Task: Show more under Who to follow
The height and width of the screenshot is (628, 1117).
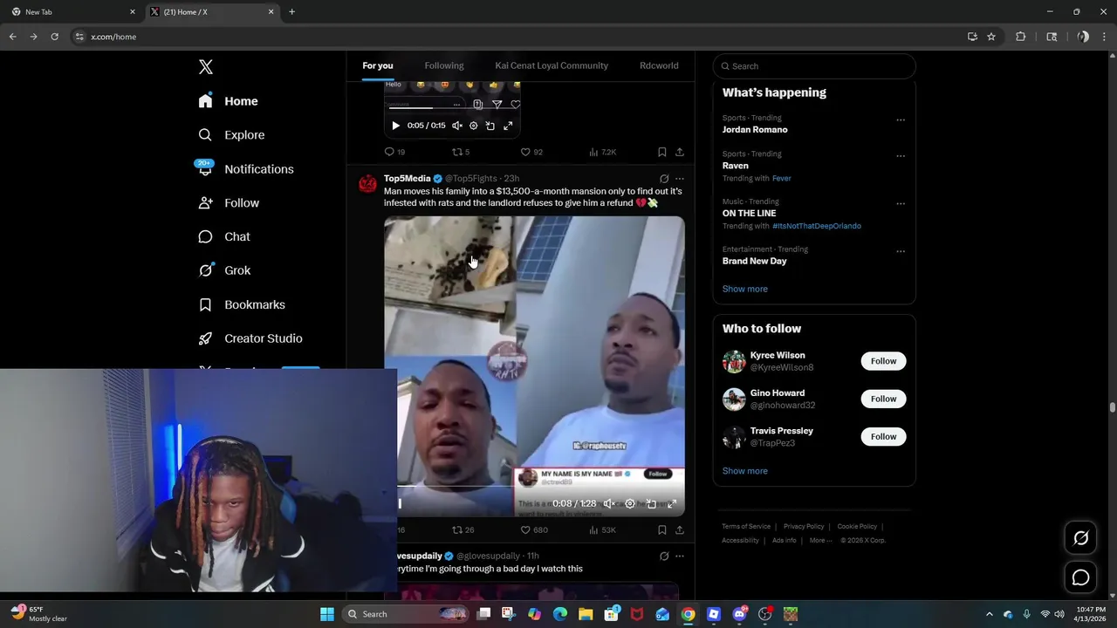Action: (x=745, y=471)
